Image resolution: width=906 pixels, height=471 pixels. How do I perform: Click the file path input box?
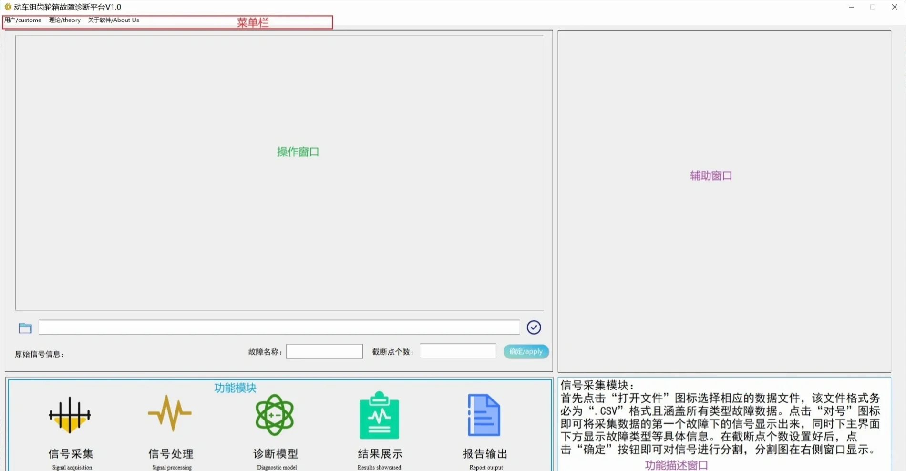pos(279,327)
